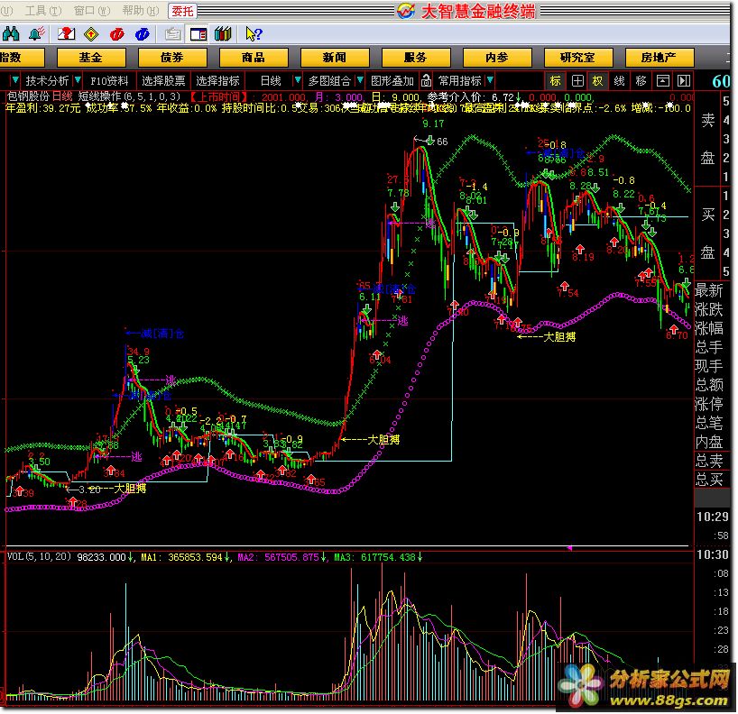
Task: Click the crosshair grid box icon
Action: coord(577,81)
